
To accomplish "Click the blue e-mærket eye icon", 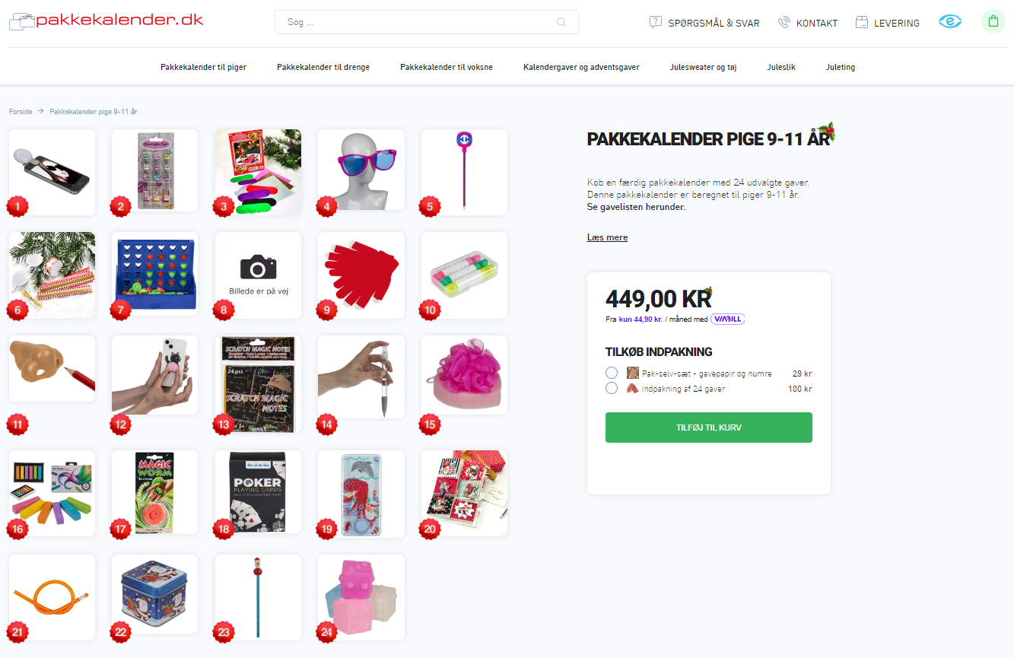I will point(950,21).
